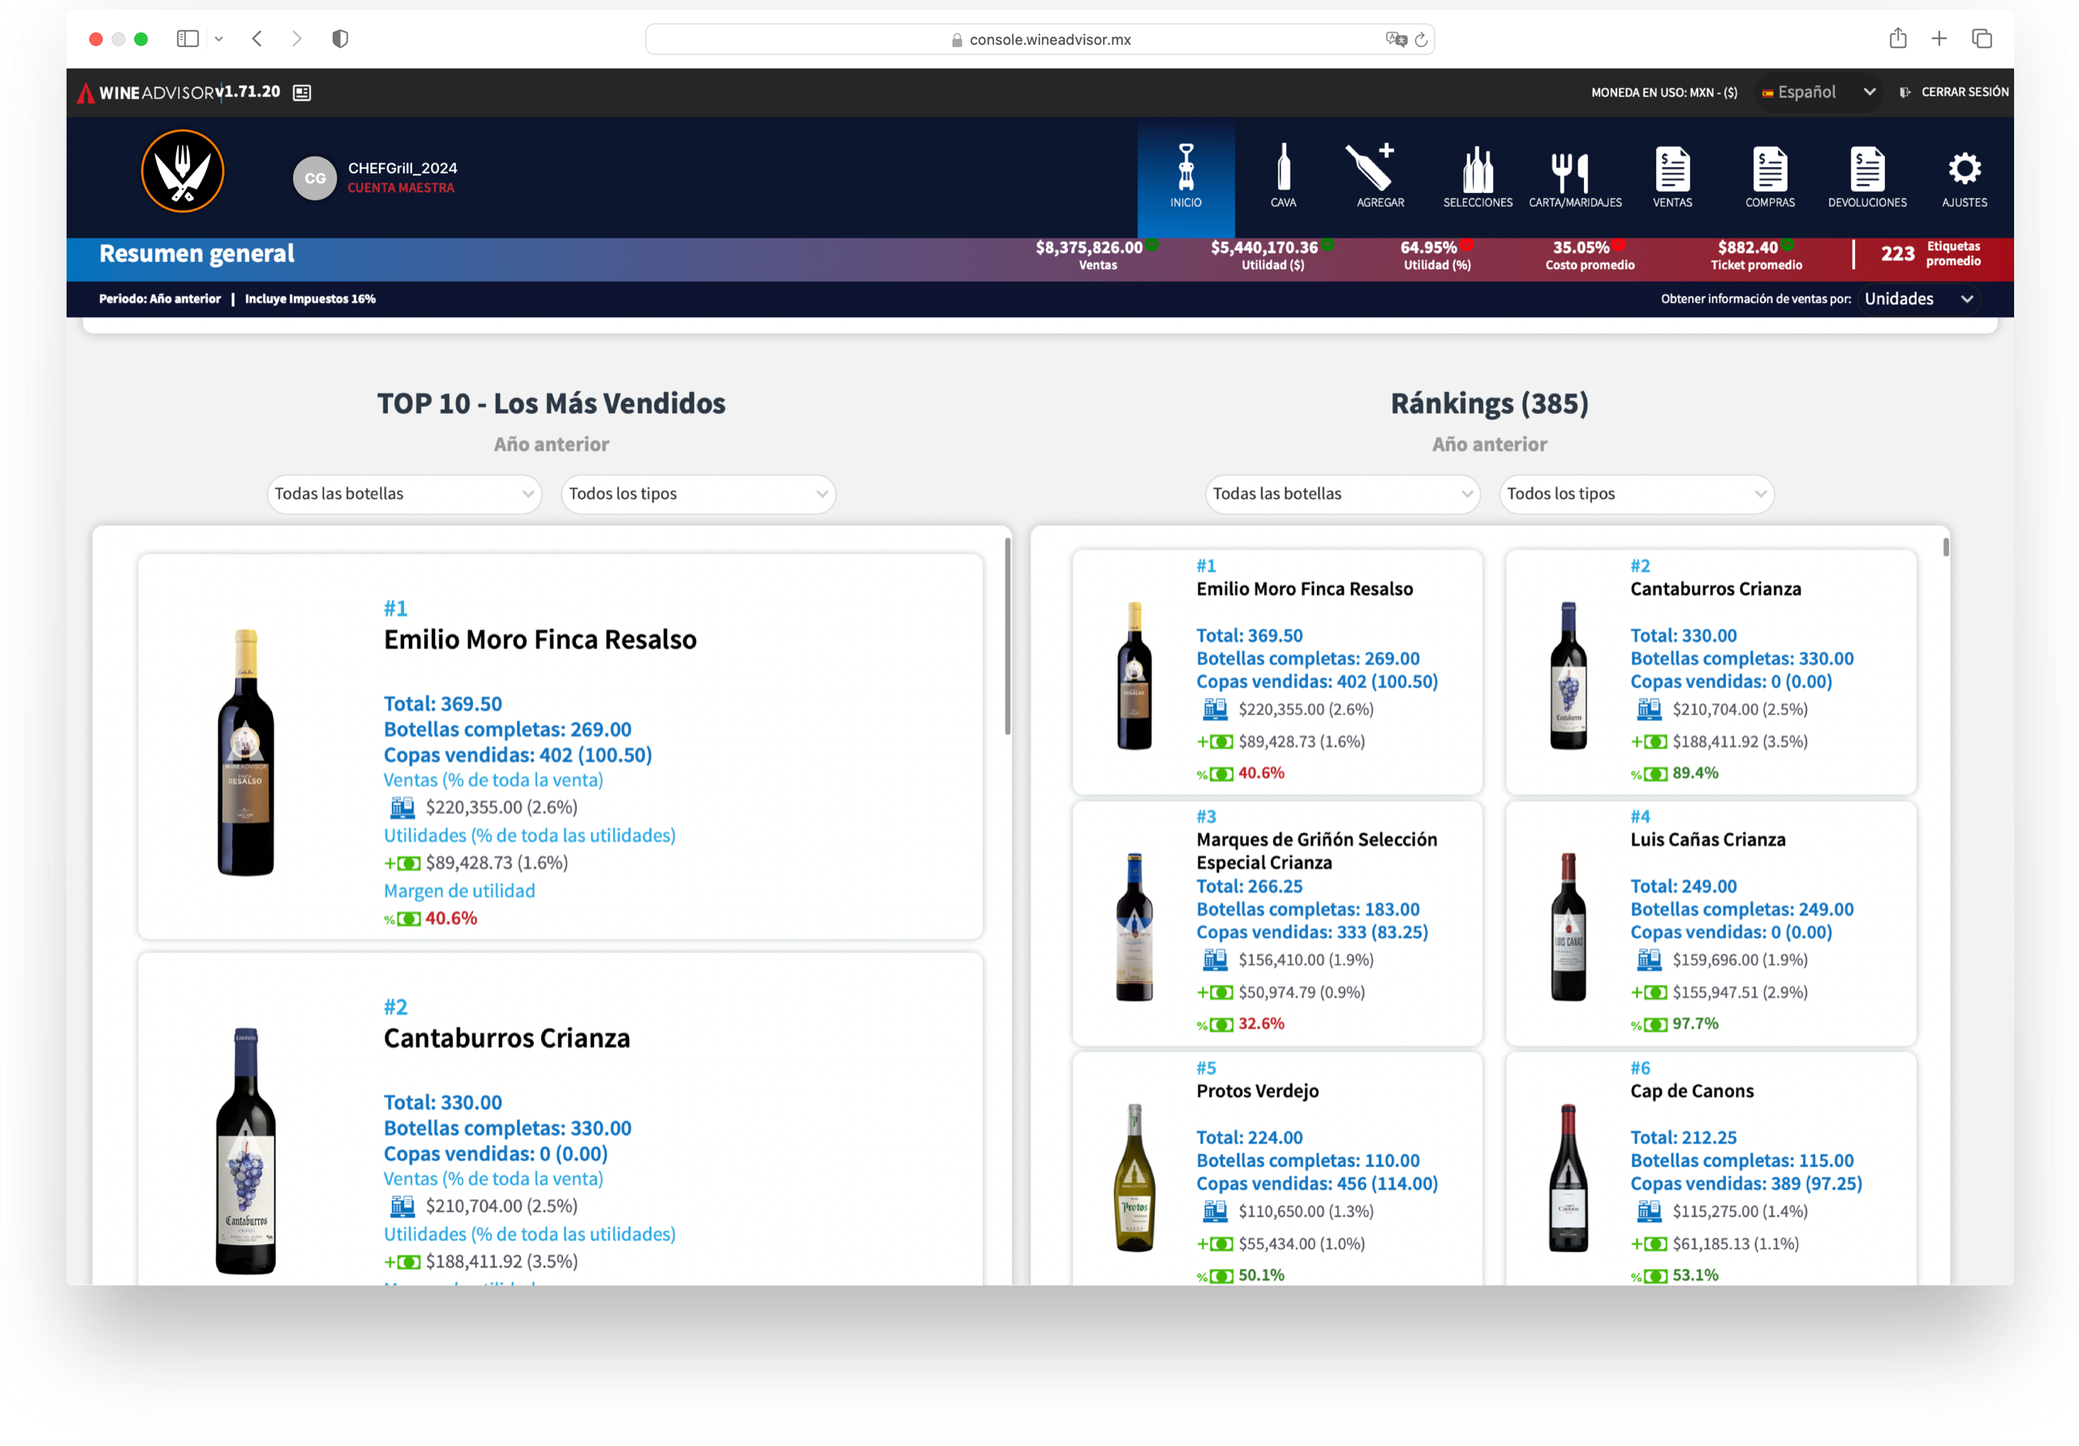
Task: Open the Ventas section
Action: (1672, 177)
